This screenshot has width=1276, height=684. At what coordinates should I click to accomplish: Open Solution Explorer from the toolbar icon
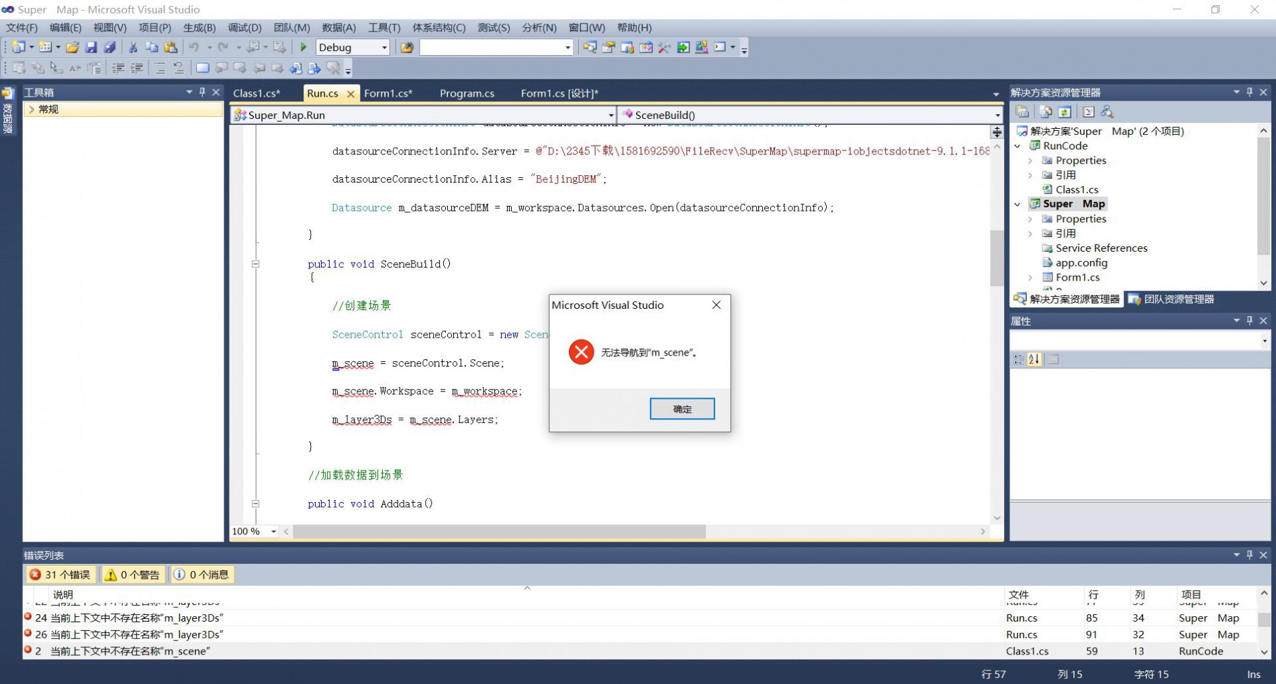590,47
